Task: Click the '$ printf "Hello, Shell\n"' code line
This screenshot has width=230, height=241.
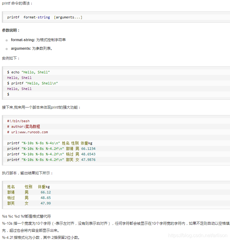Action: click(33, 83)
